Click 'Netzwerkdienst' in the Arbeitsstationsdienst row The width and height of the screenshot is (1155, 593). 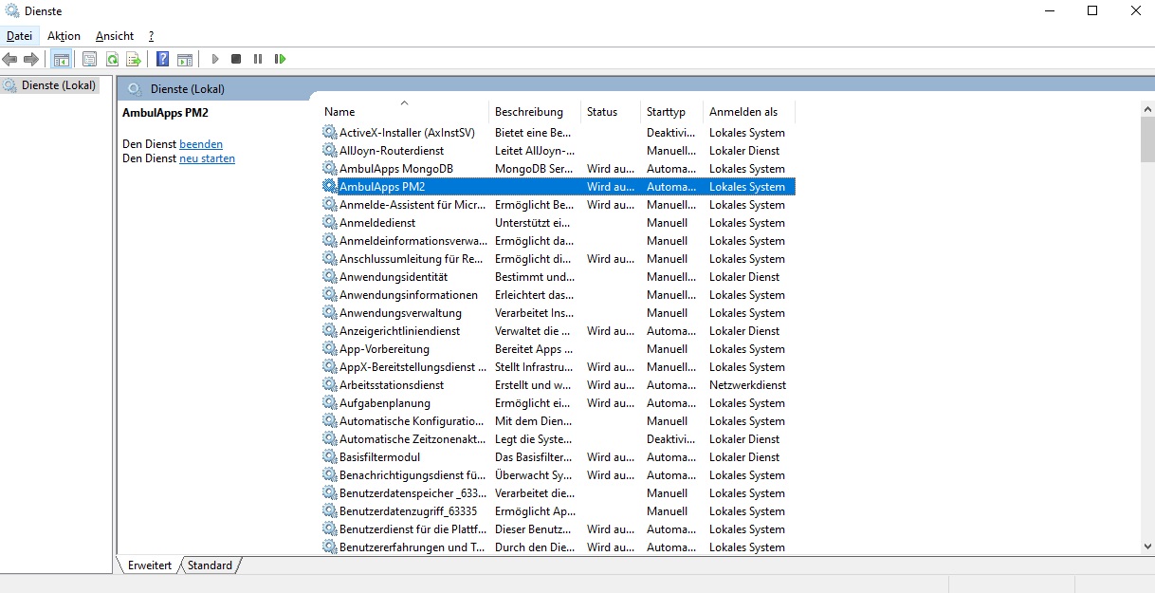pyautogui.click(x=747, y=385)
